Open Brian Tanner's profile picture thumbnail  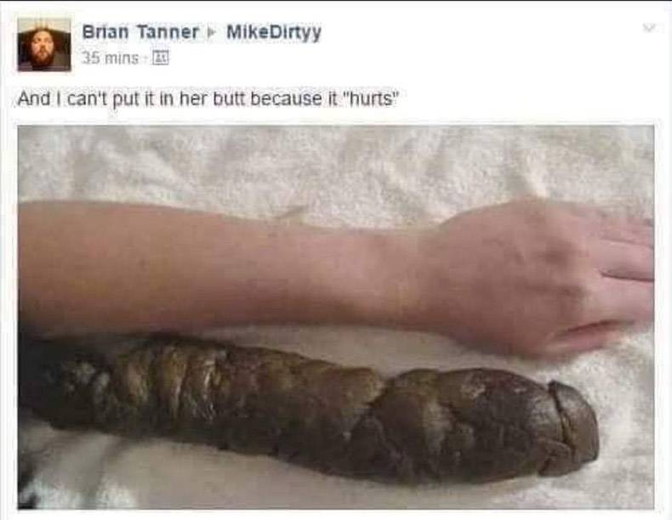pyautogui.click(x=44, y=44)
